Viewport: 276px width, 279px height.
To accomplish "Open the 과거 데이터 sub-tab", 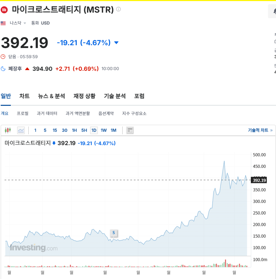I will coord(47,113).
